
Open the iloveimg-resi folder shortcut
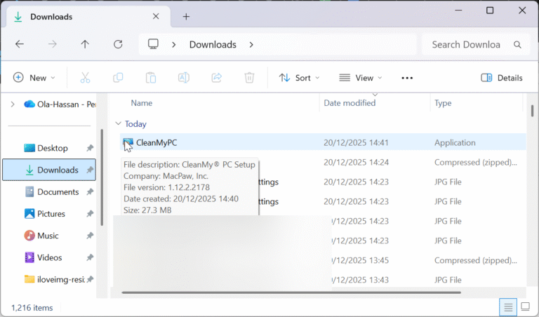click(55, 280)
